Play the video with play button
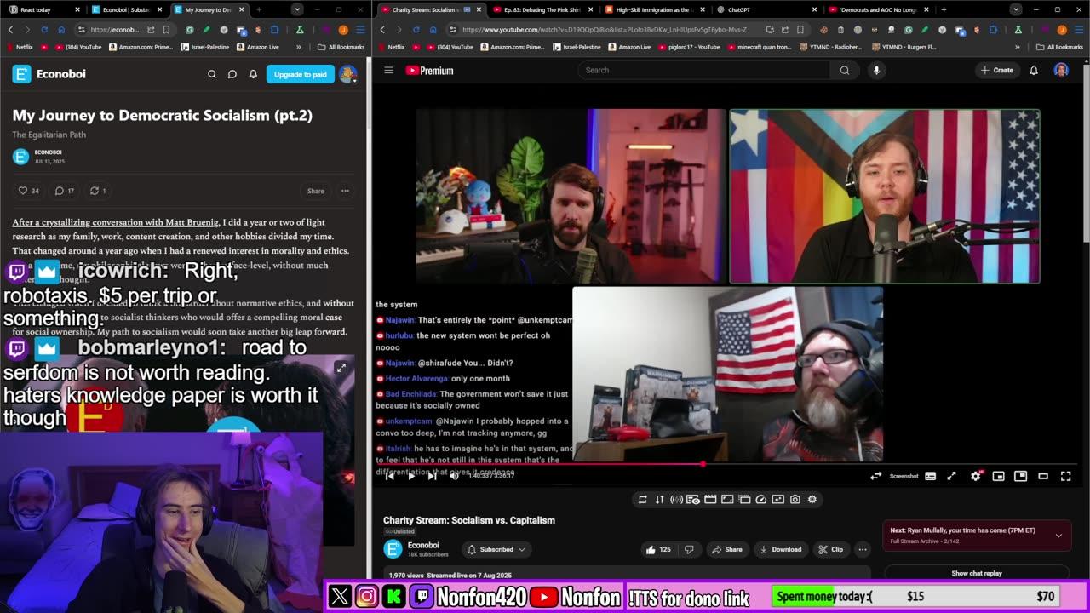The width and height of the screenshot is (1090, 613). (410, 476)
